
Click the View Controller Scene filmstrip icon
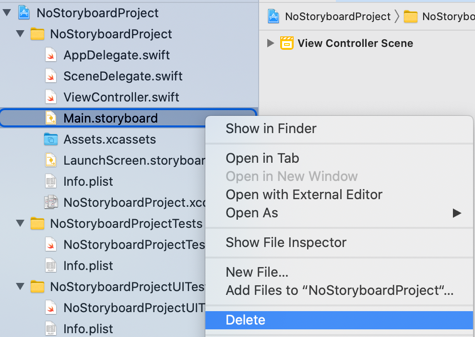coord(288,43)
